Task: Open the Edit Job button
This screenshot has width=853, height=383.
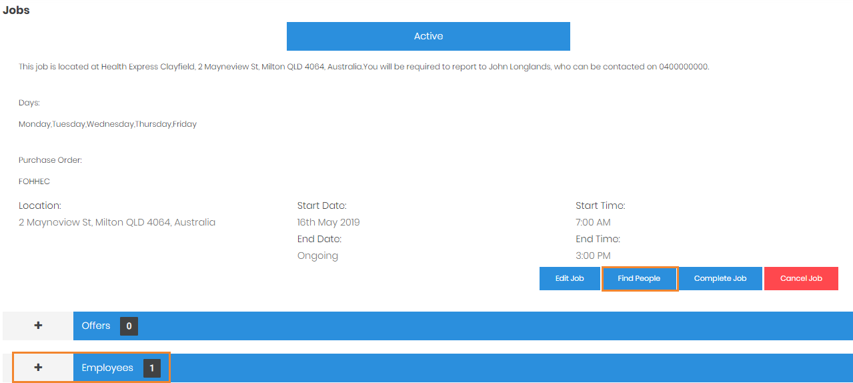Action: [x=570, y=278]
